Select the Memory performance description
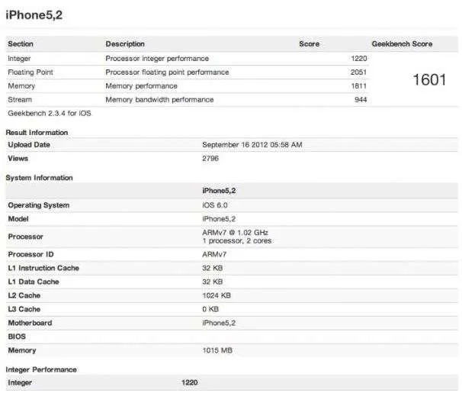Image resolution: width=462 pixels, height=393 pixels. pos(142,85)
